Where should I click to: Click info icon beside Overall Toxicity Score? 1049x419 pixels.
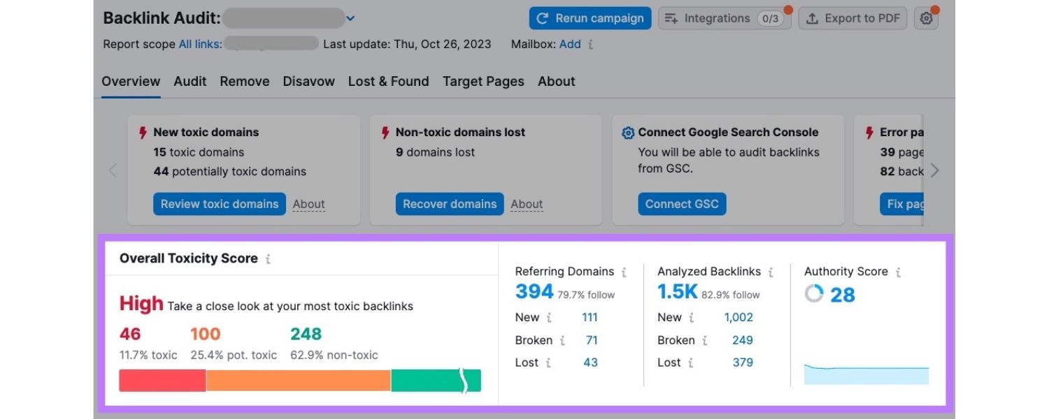(268, 259)
